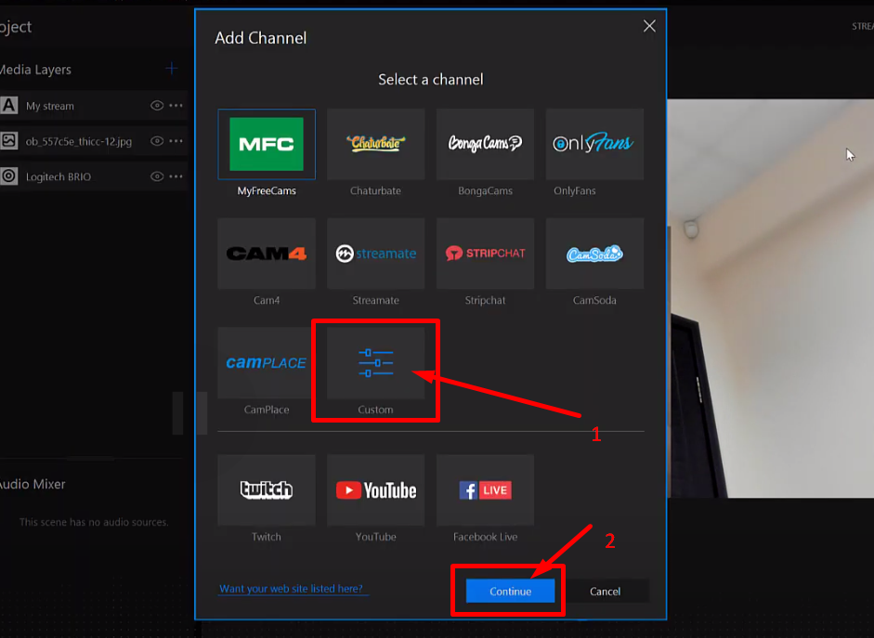The image size is (874, 638).
Task: Open options menu for My stream layer
Action: (176, 105)
